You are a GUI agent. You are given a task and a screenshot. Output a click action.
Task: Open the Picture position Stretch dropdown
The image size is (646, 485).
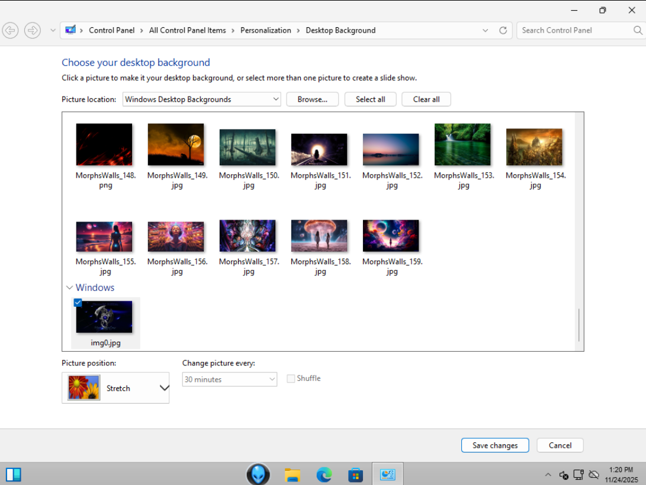click(115, 388)
